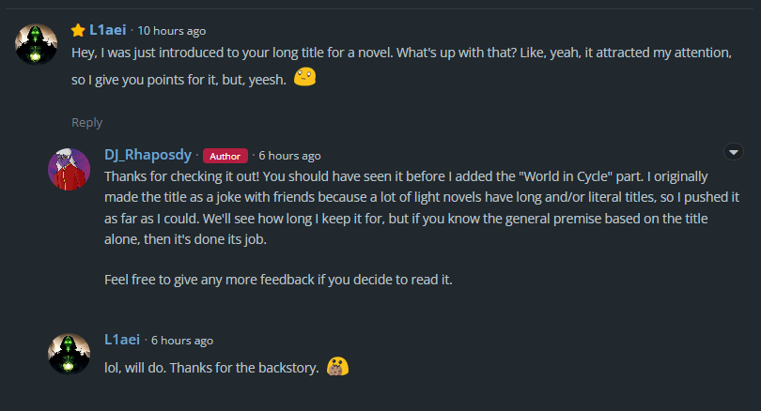The image size is (761, 411).
Task: Click the red Author badge
Action: [x=225, y=156]
